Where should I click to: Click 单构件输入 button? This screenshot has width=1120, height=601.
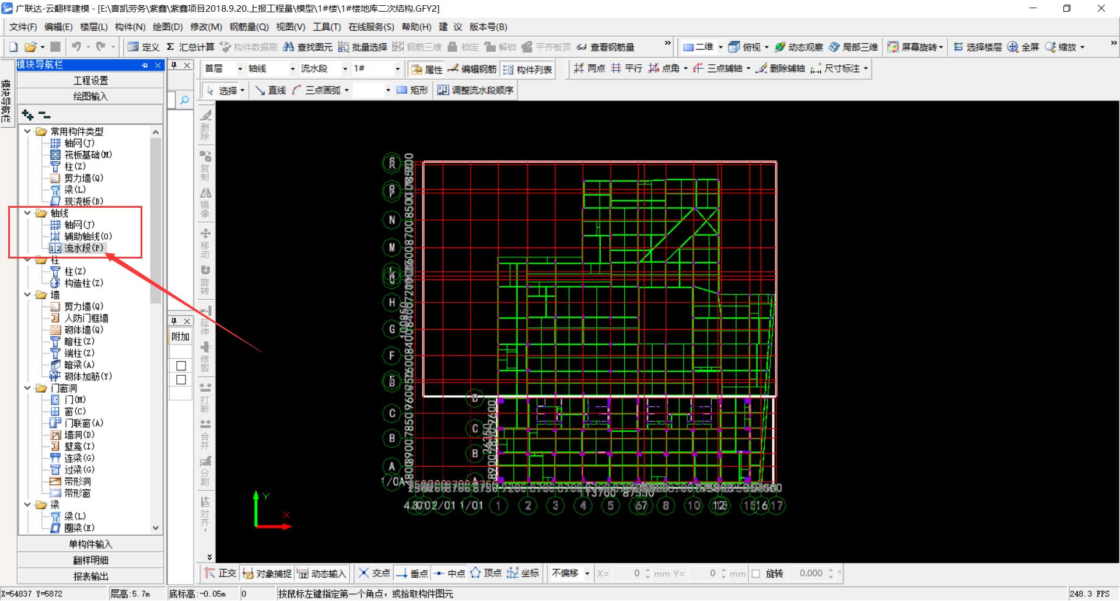point(90,544)
